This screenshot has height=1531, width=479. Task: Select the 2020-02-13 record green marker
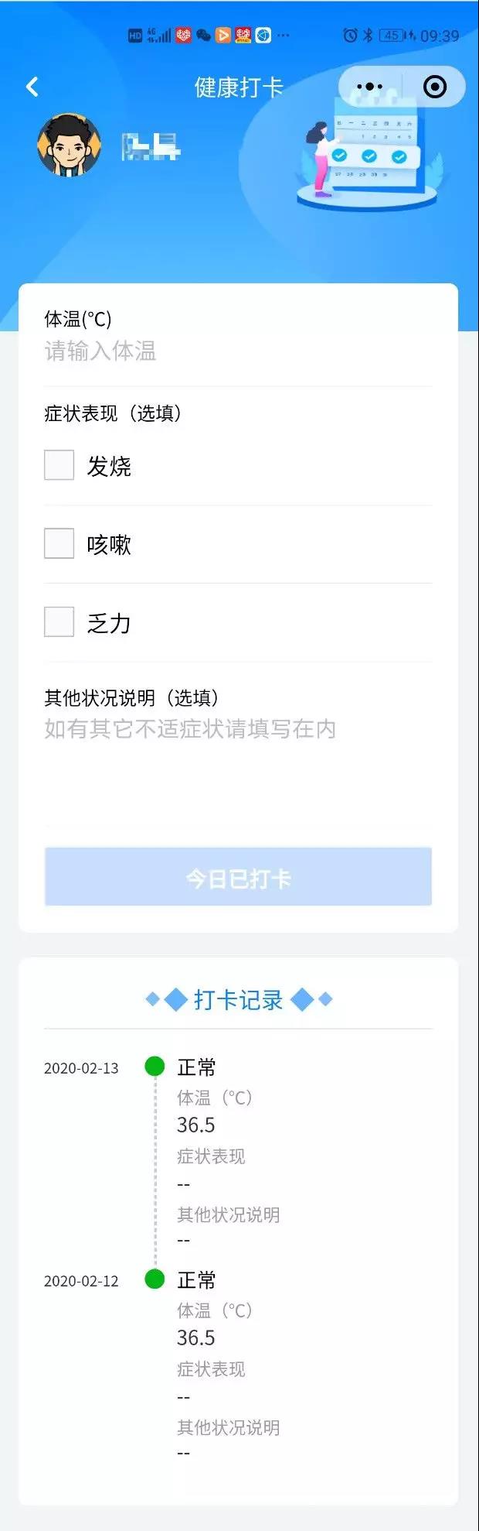155,1067
